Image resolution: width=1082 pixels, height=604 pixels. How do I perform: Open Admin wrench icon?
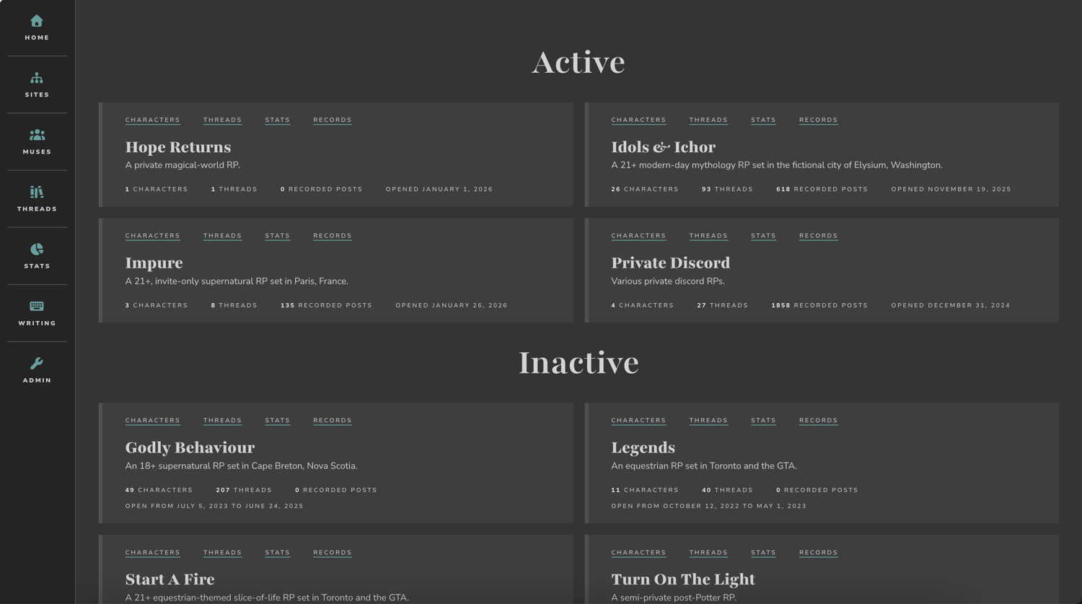pos(37,363)
